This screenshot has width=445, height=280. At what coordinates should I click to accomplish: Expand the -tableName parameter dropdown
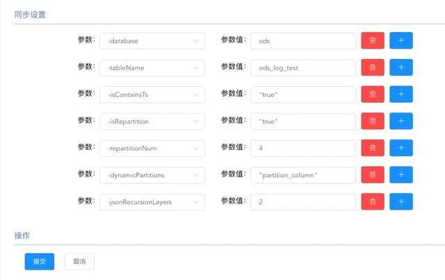click(x=152, y=67)
